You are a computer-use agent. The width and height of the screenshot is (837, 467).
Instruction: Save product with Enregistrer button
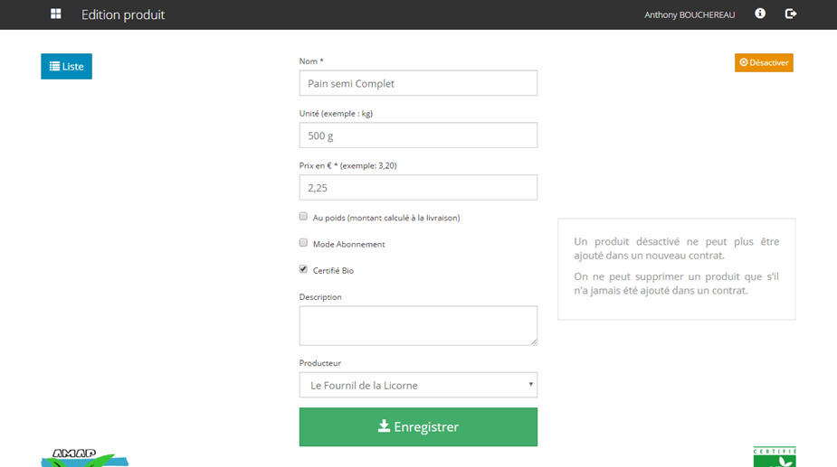click(x=418, y=427)
